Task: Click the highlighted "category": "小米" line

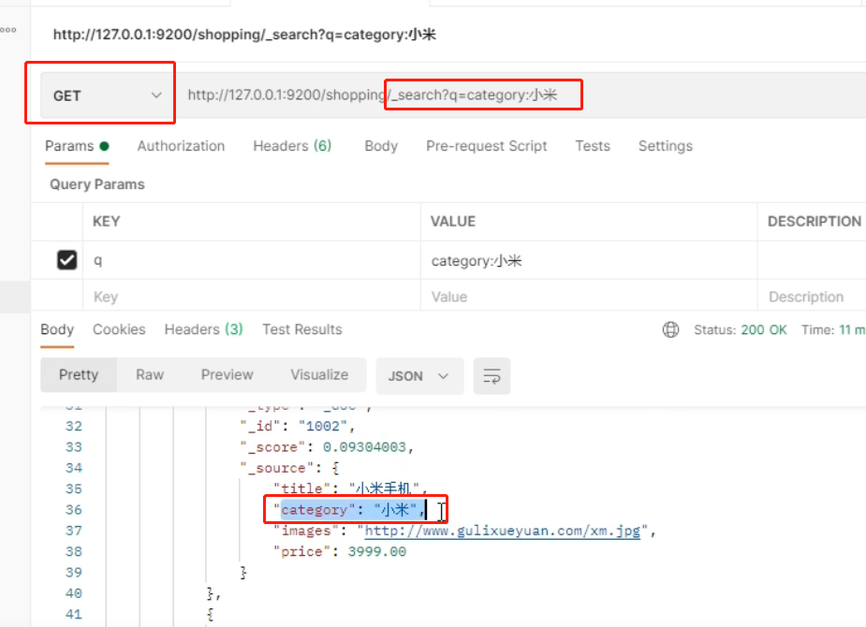Action: 349,509
